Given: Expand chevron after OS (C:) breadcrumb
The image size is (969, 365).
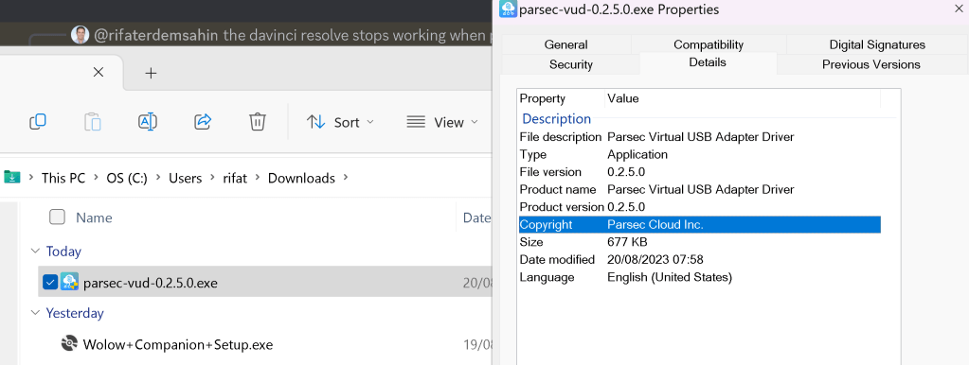Looking at the screenshot, I should pyautogui.click(x=158, y=178).
